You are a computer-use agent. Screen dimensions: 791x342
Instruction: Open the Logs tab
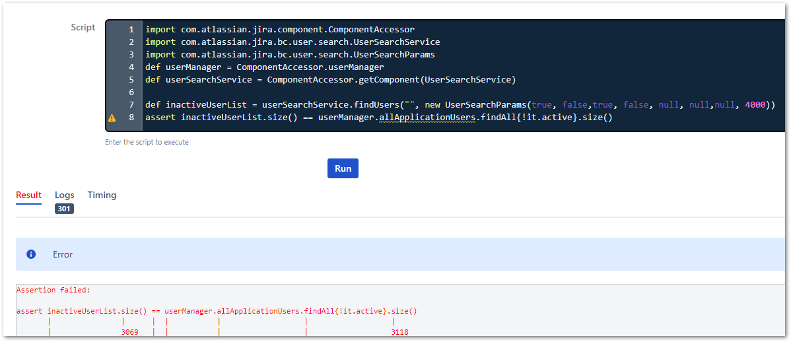coord(65,195)
